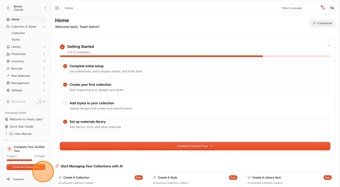Open the notifications bell
The height and width of the screenshot is (187, 340).
point(323,8)
